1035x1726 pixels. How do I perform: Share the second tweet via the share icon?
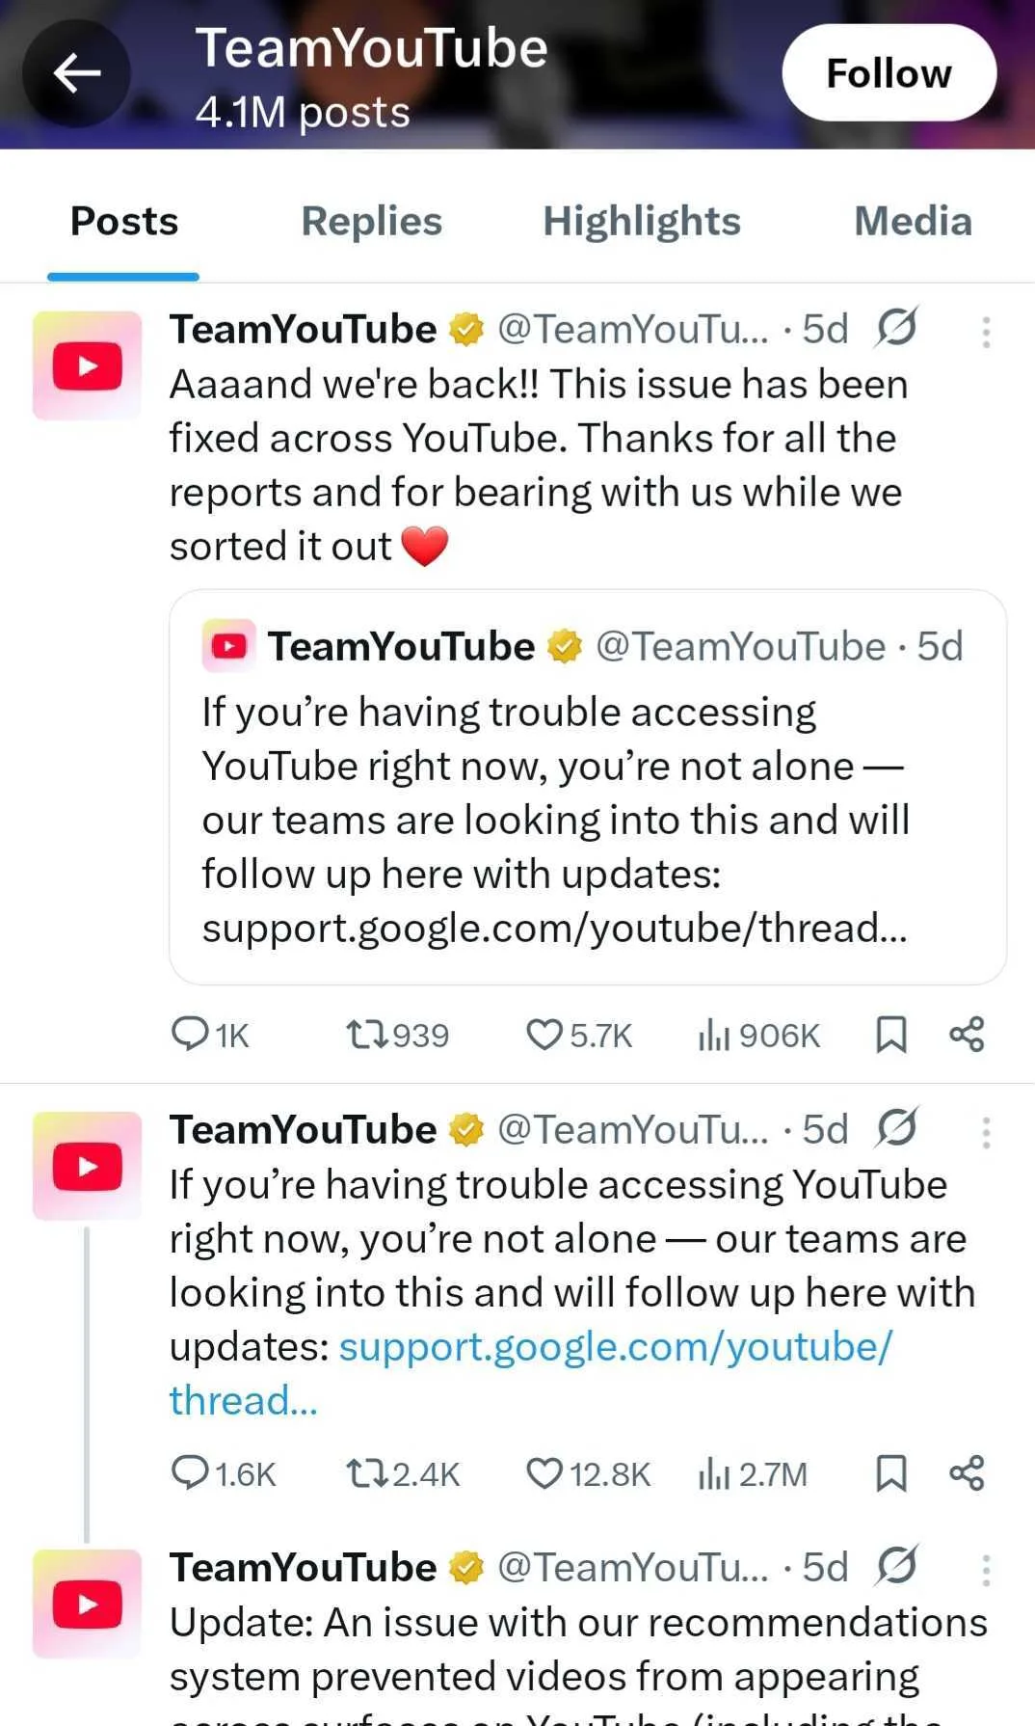click(x=967, y=1473)
